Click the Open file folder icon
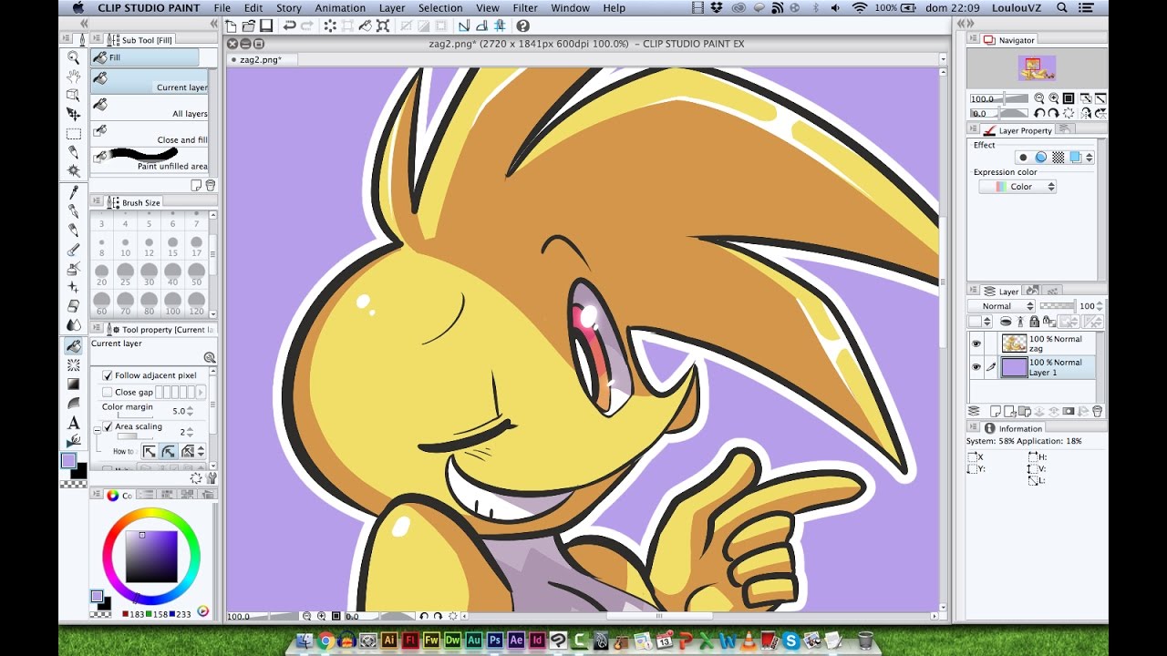Screen dimensions: 1167x656 248,26
